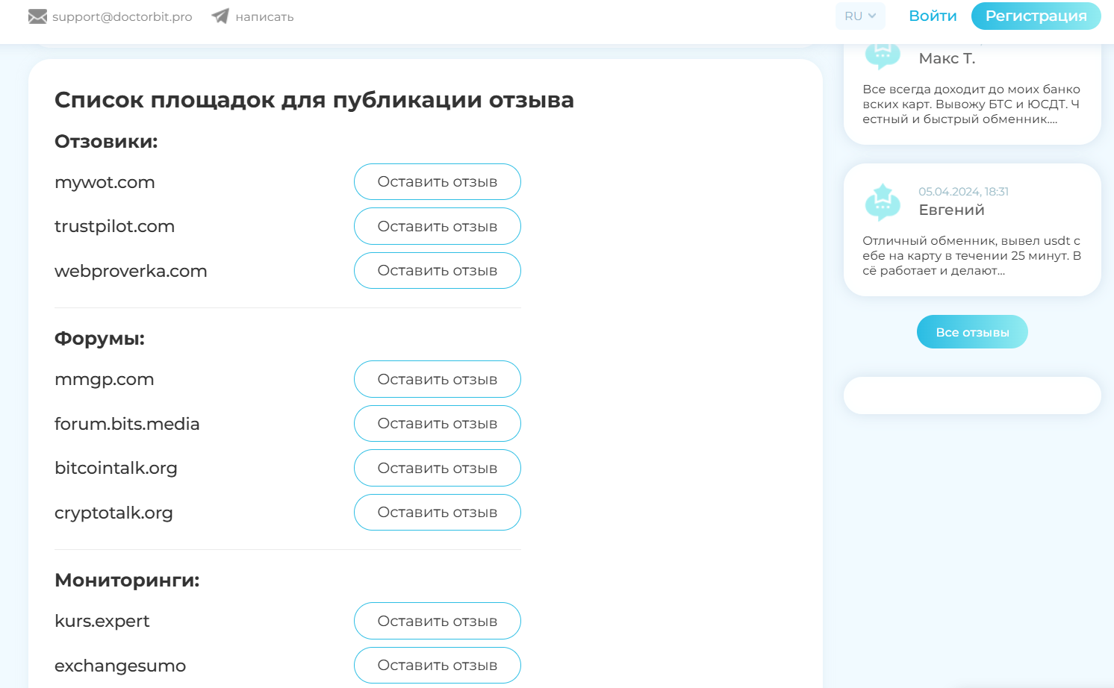Leave a review on mywot.com
The width and height of the screenshot is (1114, 688).
tap(437, 182)
